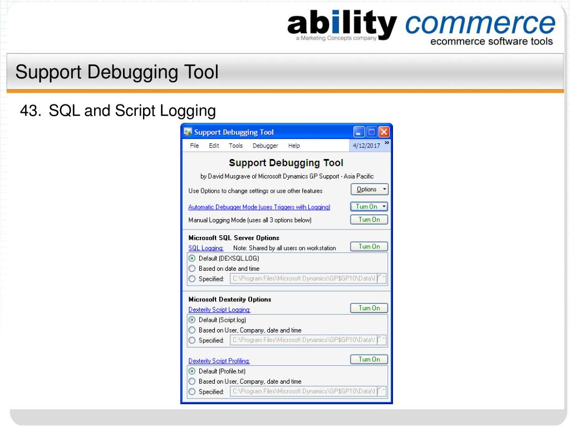This screenshot has height=427, width=570.
Task: Open the Automatic Debugger Mode link
Action: click(259, 207)
